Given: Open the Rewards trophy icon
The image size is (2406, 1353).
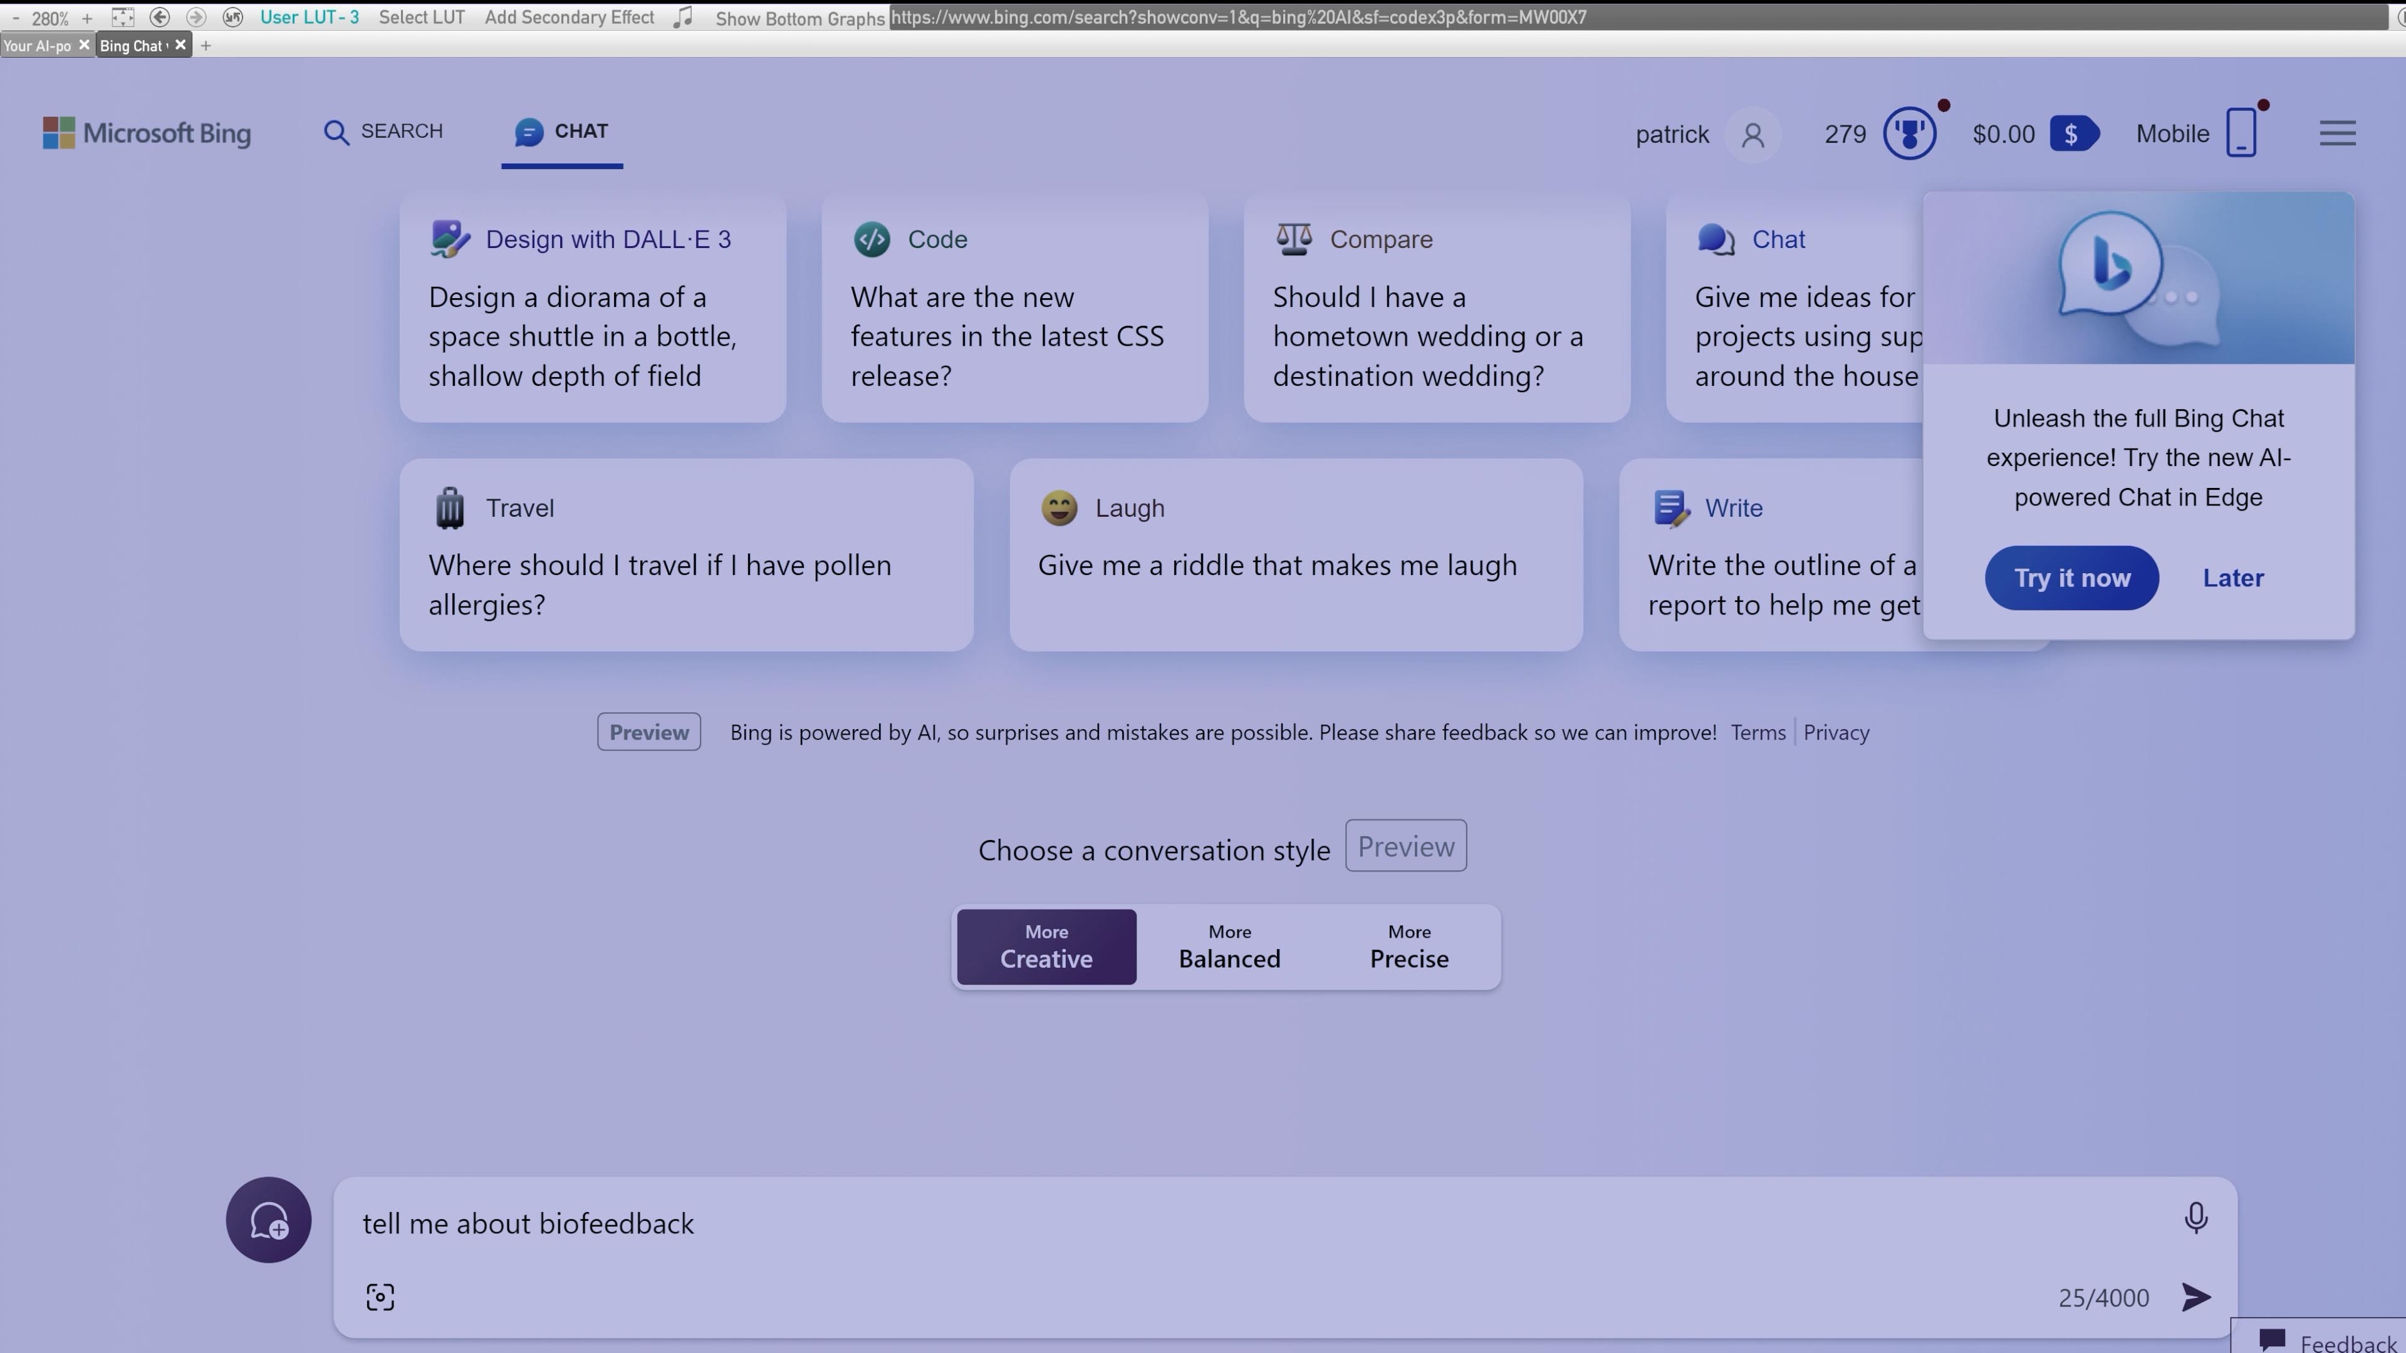Looking at the screenshot, I should click(1909, 133).
